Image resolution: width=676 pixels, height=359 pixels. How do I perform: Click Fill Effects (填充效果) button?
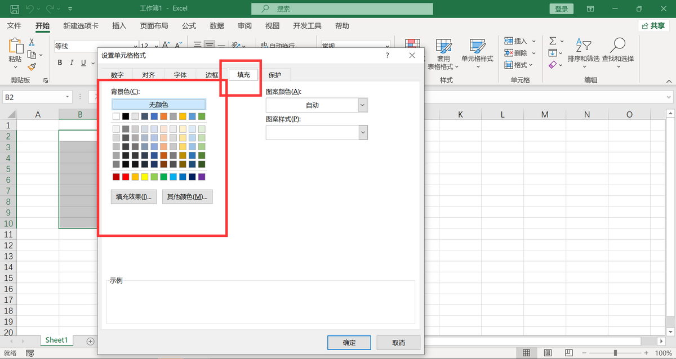pyautogui.click(x=134, y=197)
